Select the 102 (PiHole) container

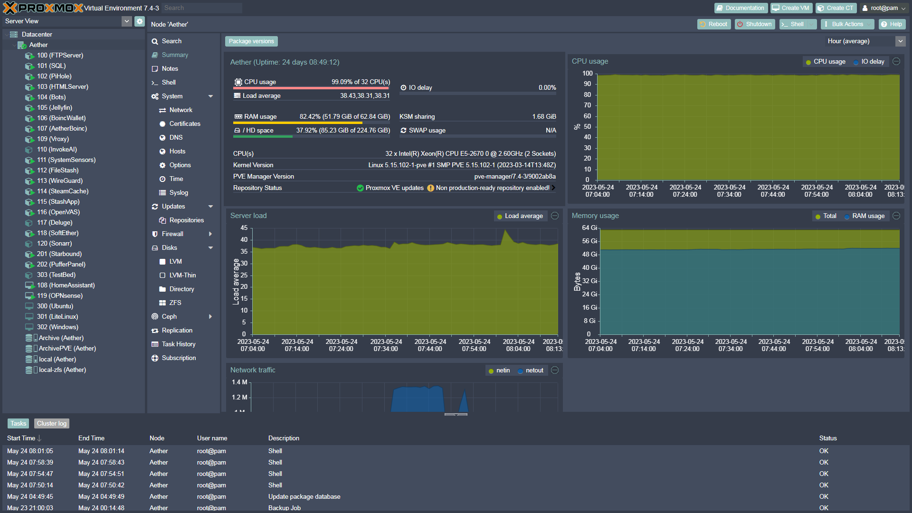(x=54, y=76)
